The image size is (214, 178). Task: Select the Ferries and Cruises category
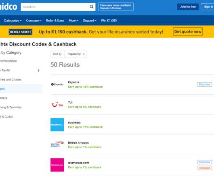tap(10, 80)
